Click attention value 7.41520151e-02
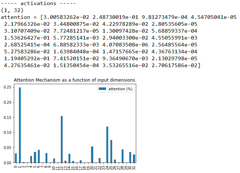 coord(76,58)
